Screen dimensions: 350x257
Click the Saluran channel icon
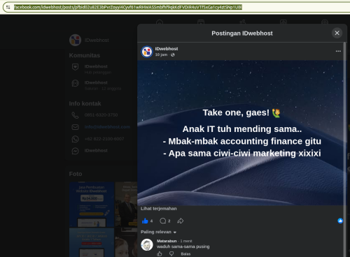point(75,83)
